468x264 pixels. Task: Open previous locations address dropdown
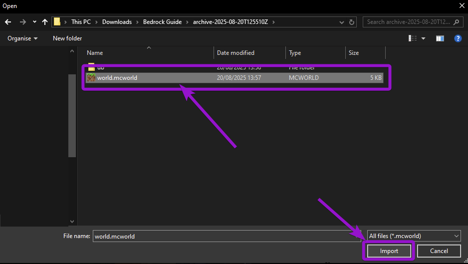[342, 22]
